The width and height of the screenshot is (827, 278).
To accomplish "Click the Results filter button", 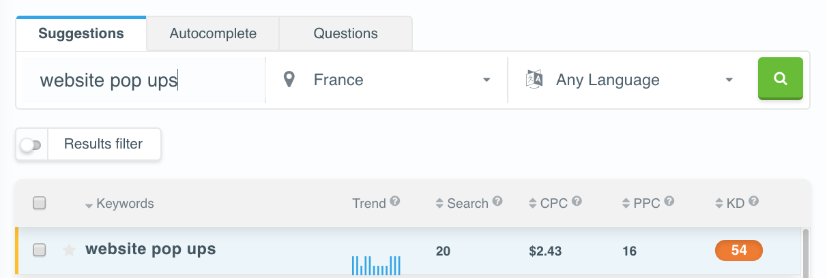I will pyautogui.click(x=104, y=144).
